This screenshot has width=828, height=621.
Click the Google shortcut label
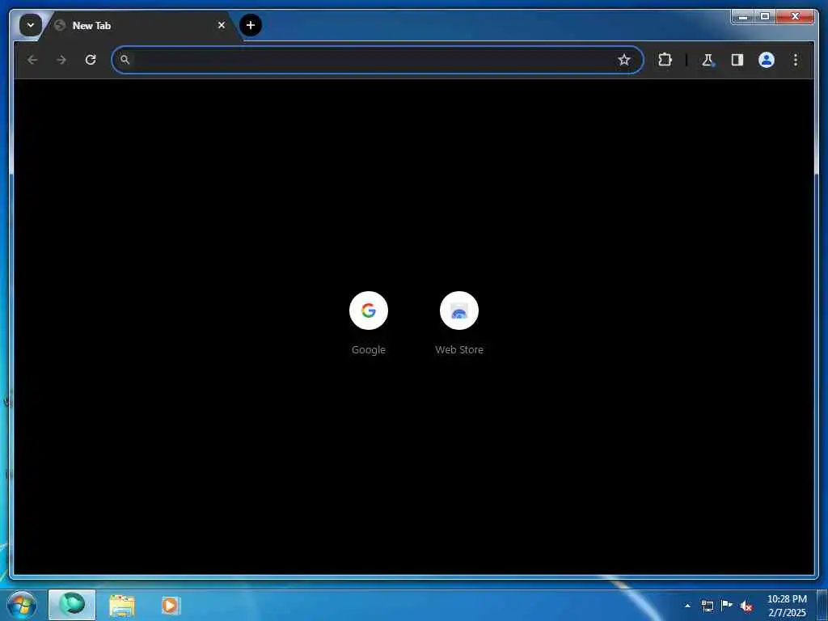point(369,349)
